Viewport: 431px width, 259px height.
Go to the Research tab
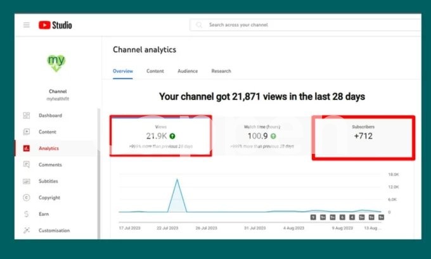(221, 71)
